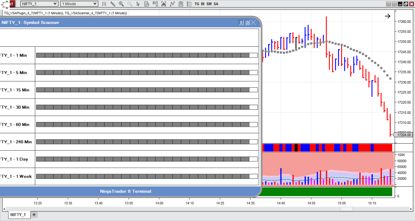Click the NIFTY_1 - 15 Min scanner row
Screen dimensions: 415x221
[x=146, y=90]
